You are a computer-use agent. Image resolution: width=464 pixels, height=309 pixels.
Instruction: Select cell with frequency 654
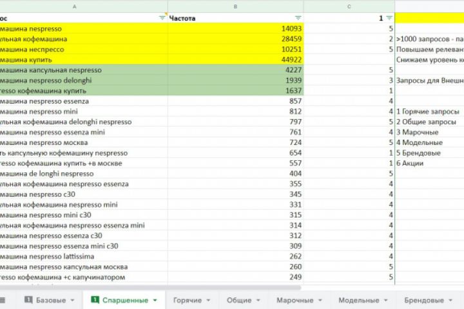(x=236, y=153)
